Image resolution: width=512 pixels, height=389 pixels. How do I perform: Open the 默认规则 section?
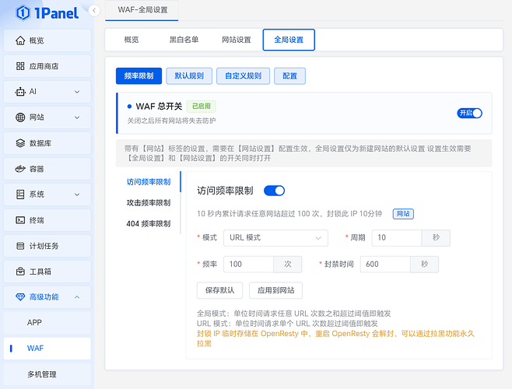[189, 76]
